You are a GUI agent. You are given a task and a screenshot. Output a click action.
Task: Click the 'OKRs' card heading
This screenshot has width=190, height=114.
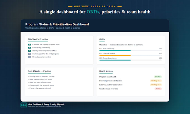click(x=102, y=39)
